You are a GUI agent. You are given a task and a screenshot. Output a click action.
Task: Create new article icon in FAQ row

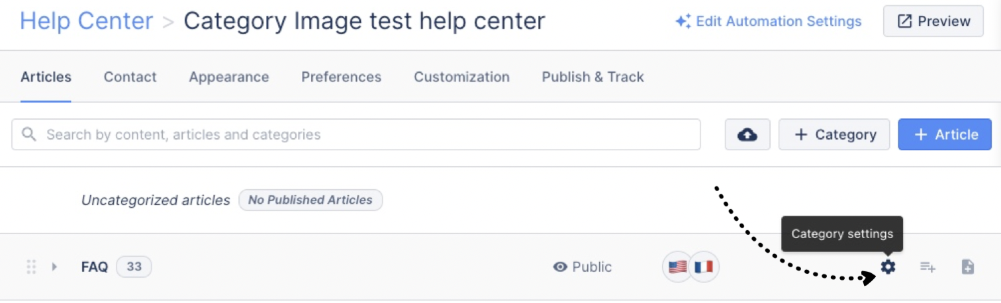click(968, 267)
